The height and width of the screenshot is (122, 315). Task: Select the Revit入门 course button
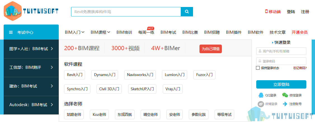click(74, 75)
